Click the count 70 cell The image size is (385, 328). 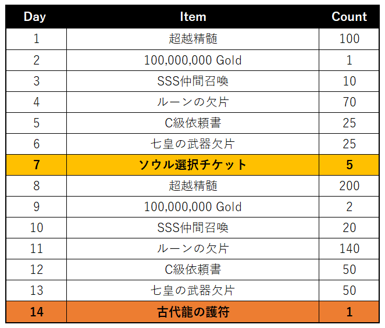[349, 102]
